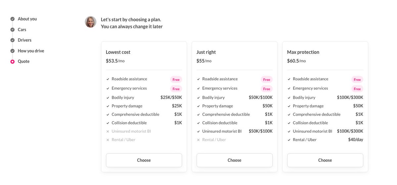Click the How you drive checkmark icon
This screenshot has width=397, height=185.
pyautogui.click(x=13, y=51)
